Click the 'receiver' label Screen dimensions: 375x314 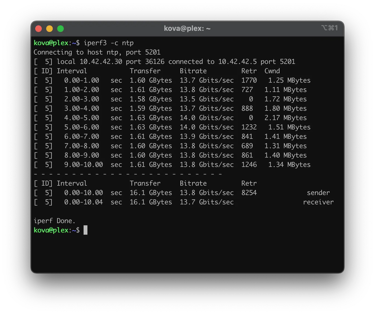point(318,202)
